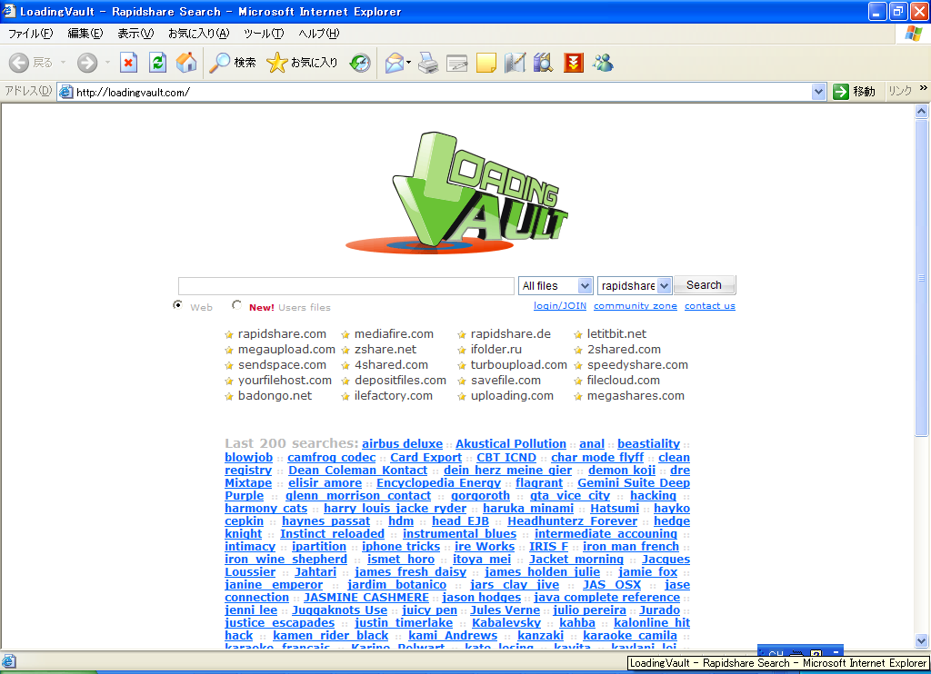Select the Web radio button
This screenshot has width=931, height=674.
pyautogui.click(x=177, y=305)
